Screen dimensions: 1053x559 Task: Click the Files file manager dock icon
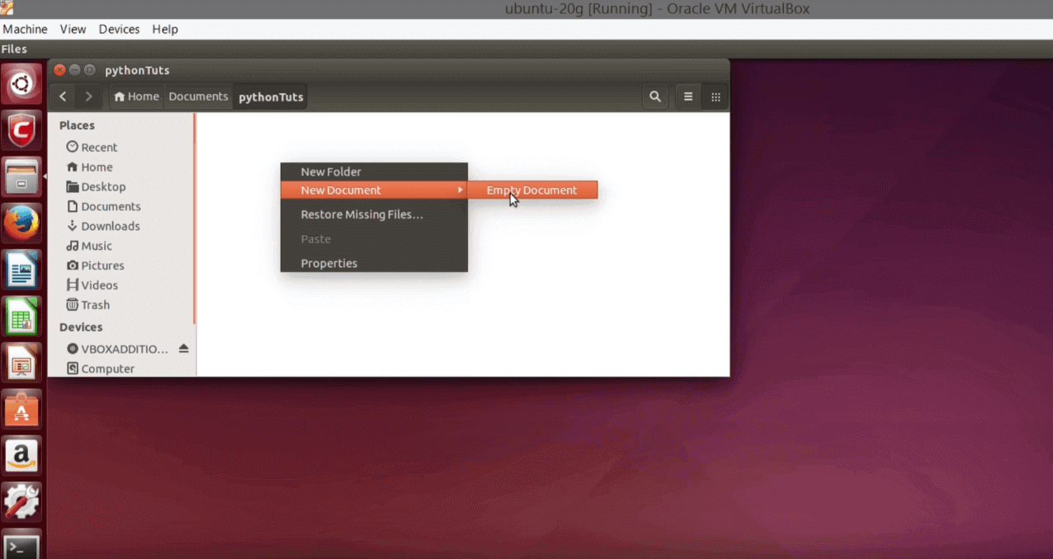(x=21, y=175)
